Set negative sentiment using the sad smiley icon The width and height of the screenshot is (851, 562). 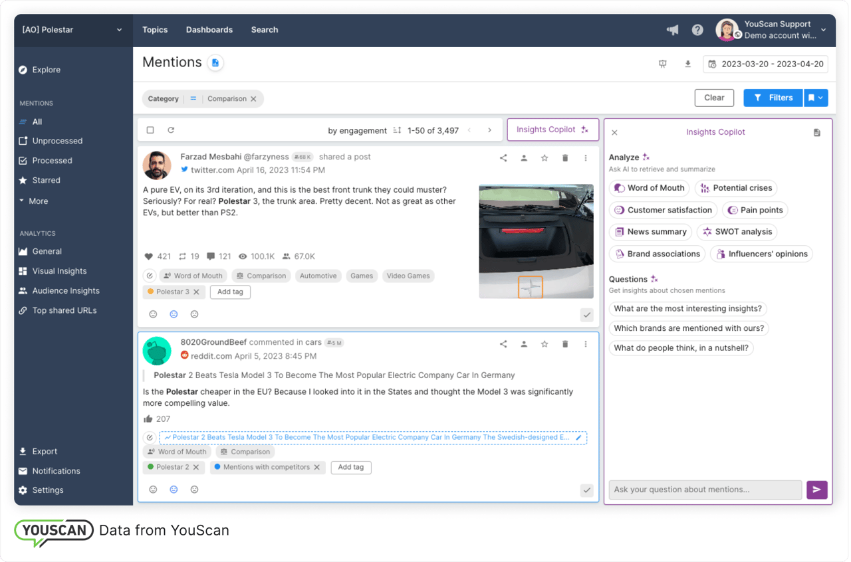[194, 314]
